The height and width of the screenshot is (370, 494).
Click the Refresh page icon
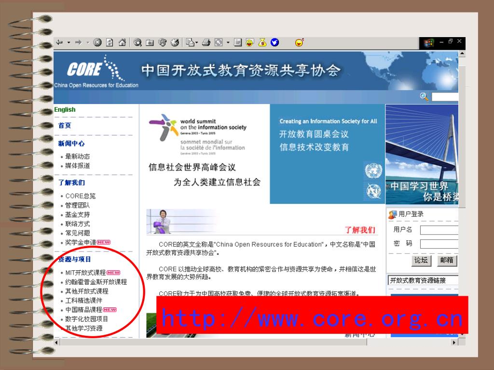click(x=110, y=42)
